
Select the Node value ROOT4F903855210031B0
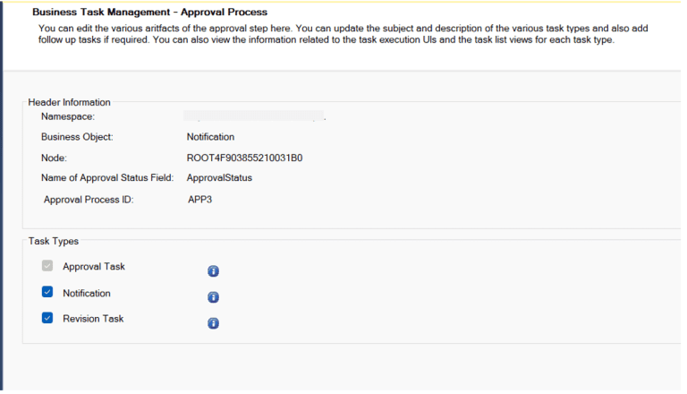pyautogui.click(x=244, y=158)
